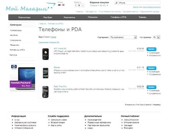Click the Поиск search input field
Viewport: 171px width, 134px height.
coord(140,3)
